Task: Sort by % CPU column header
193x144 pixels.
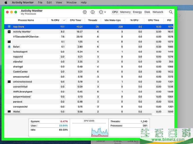Action: coord(55,20)
